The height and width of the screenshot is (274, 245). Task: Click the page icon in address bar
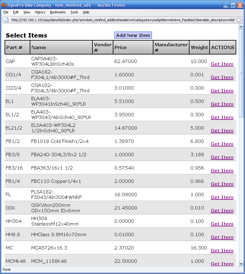(6, 20)
